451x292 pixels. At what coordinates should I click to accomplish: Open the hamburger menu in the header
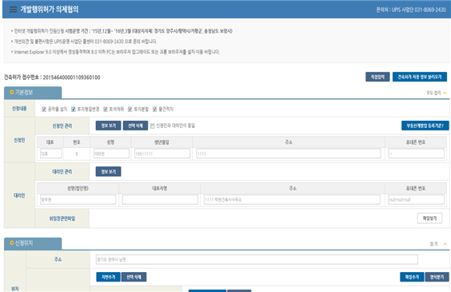click(13, 10)
